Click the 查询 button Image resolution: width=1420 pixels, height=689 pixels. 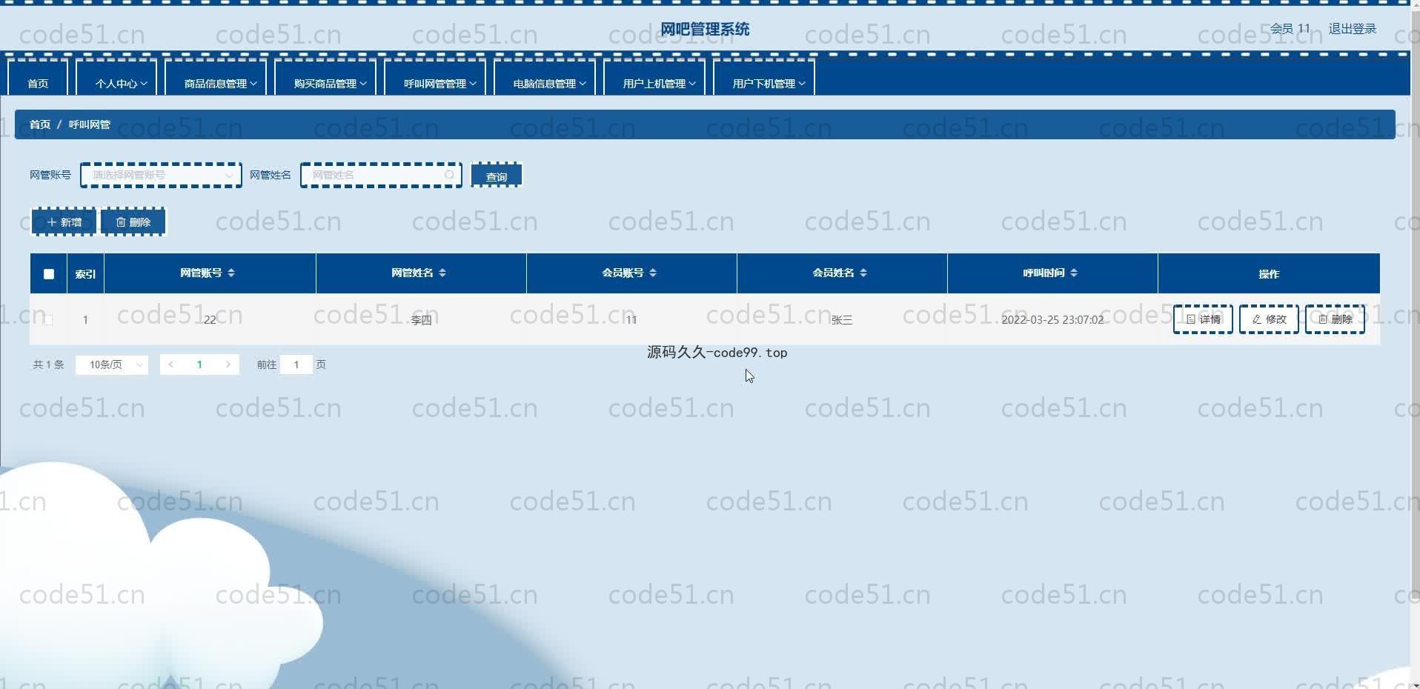497,176
